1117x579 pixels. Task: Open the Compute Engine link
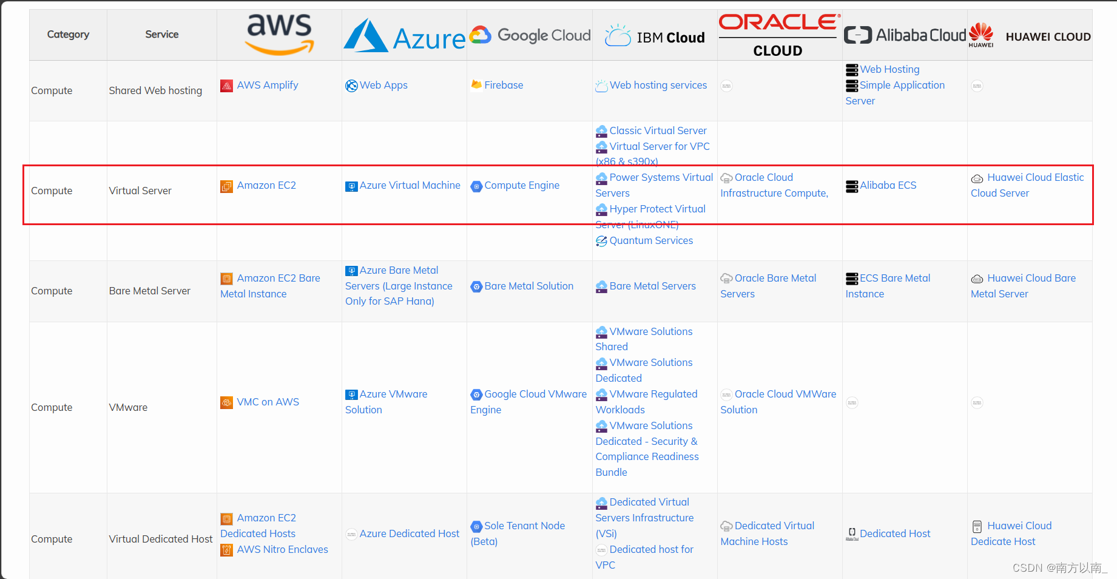pos(522,185)
